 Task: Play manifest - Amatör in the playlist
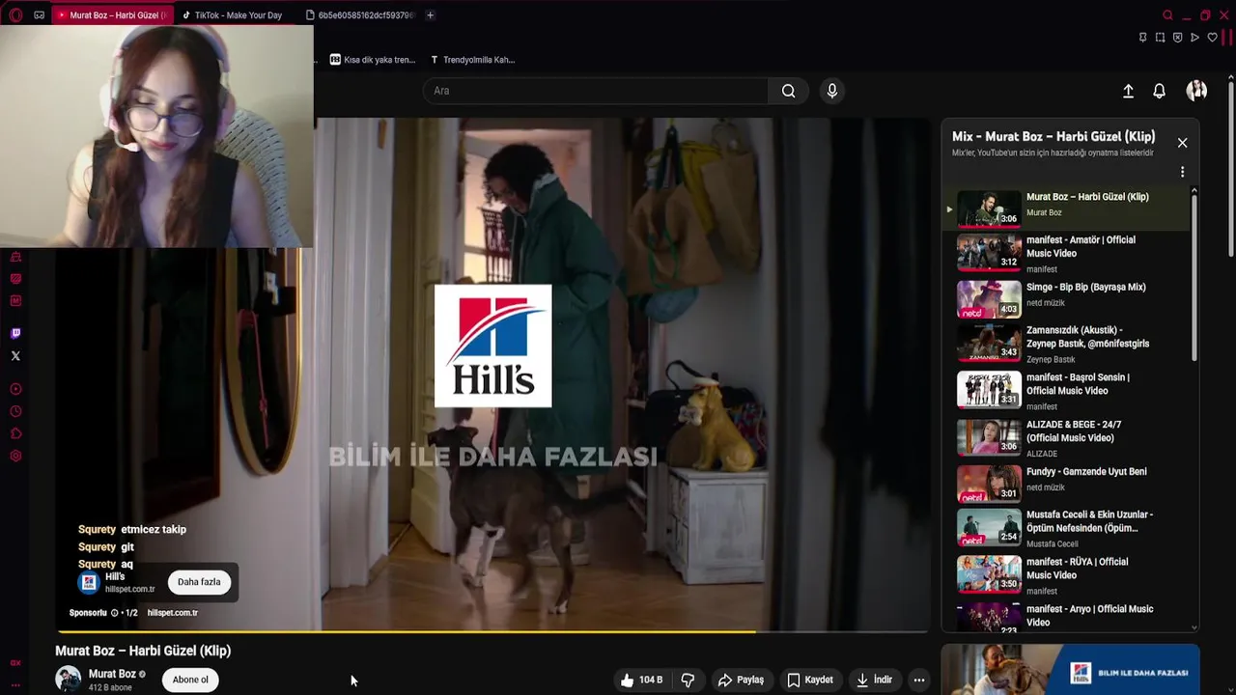[x=1067, y=254]
